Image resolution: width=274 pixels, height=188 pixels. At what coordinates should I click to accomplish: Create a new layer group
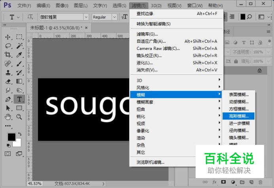(x=242, y=182)
